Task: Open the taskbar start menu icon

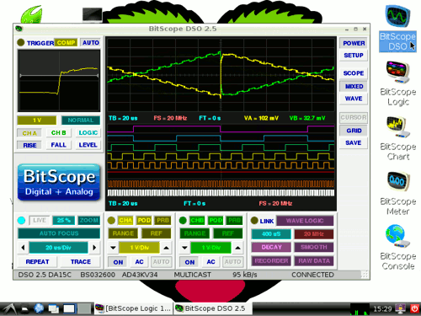Action: coord(9,308)
